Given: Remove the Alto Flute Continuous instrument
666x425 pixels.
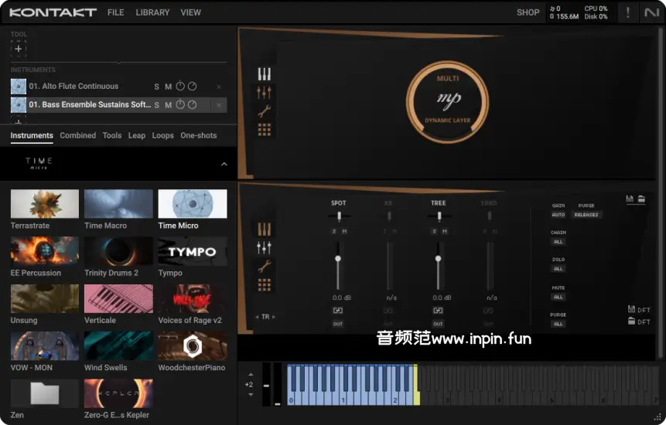Looking at the screenshot, I should tap(219, 87).
